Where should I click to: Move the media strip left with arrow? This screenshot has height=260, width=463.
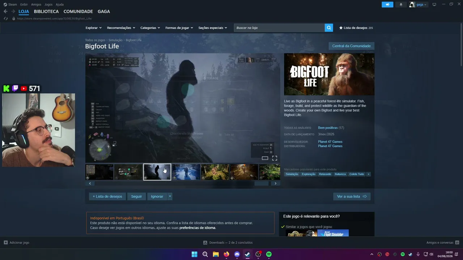click(90, 183)
